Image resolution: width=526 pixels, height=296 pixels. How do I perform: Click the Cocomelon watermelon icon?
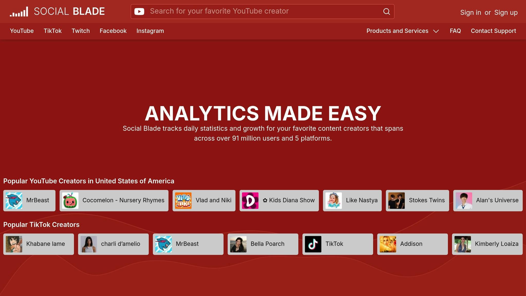(x=70, y=200)
